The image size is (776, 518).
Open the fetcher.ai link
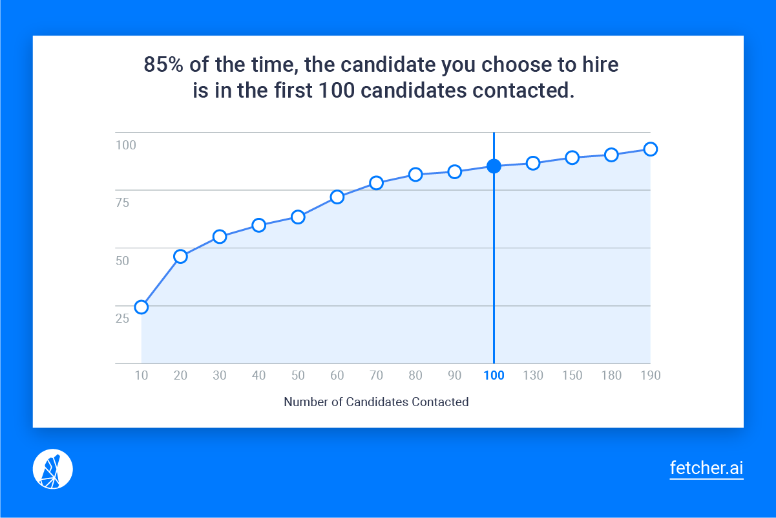706,468
